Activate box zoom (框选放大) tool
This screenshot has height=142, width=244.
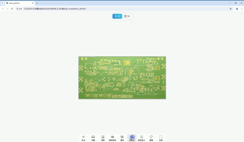(x=141, y=138)
